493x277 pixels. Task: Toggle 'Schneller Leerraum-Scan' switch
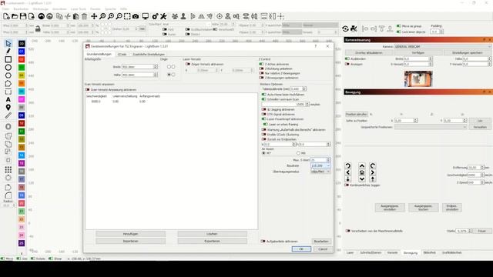click(x=263, y=99)
